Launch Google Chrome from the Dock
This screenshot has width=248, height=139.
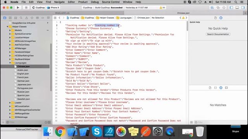point(60,131)
